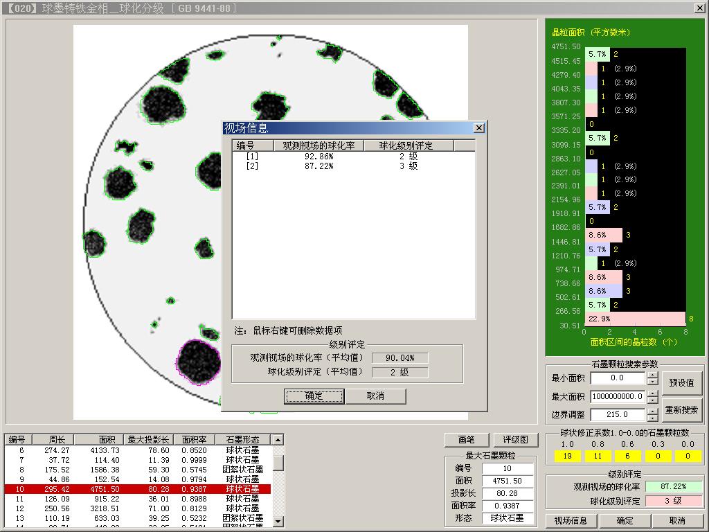Click the 预设值 preset button
Viewport: 709px width, 532px height.
681,382
